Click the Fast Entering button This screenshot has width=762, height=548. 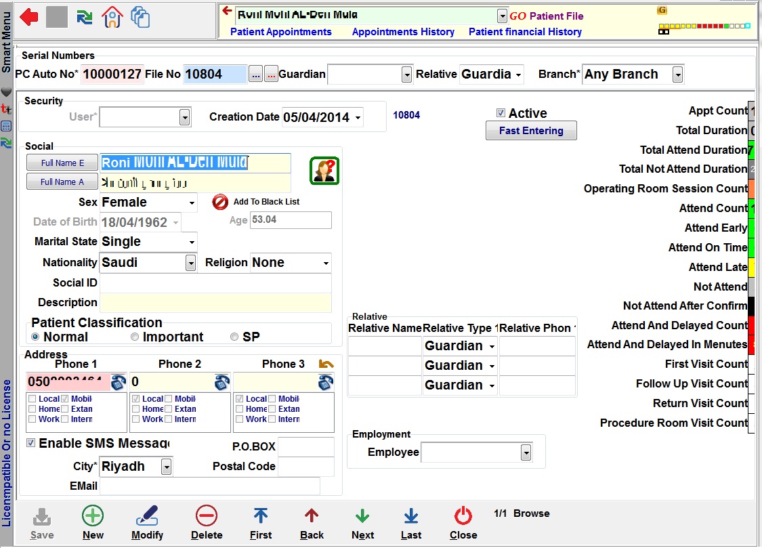click(x=531, y=131)
